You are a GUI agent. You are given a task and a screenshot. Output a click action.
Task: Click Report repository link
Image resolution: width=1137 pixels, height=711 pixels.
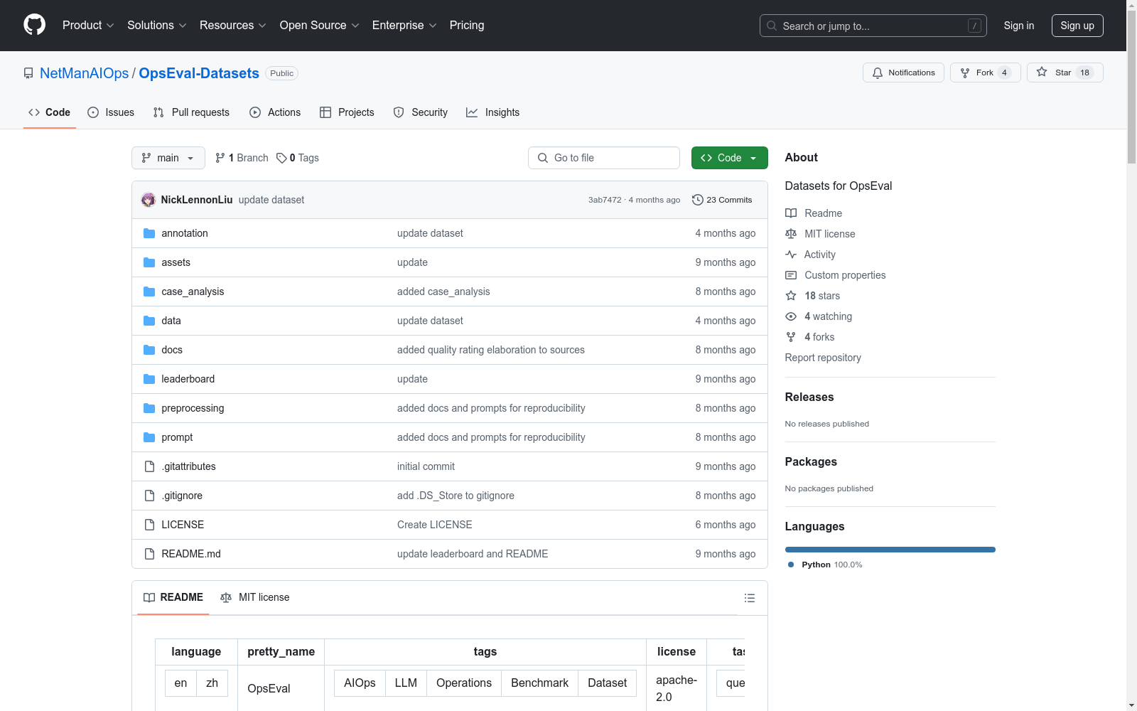(823, 358)
